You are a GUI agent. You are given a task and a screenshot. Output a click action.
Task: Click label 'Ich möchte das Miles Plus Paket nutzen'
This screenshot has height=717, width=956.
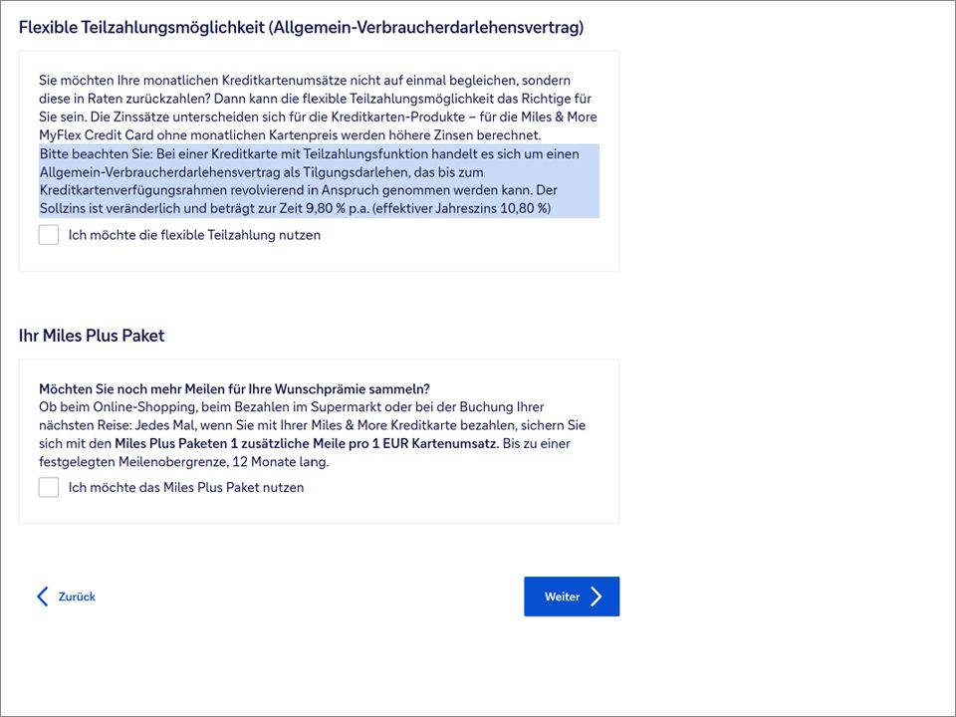click(186, 488)
